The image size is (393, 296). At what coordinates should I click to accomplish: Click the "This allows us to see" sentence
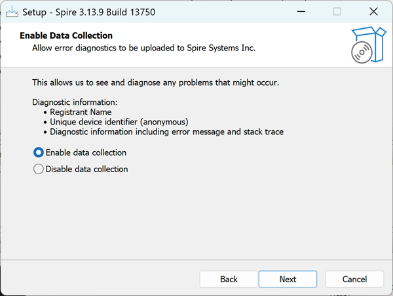point(155,83)
